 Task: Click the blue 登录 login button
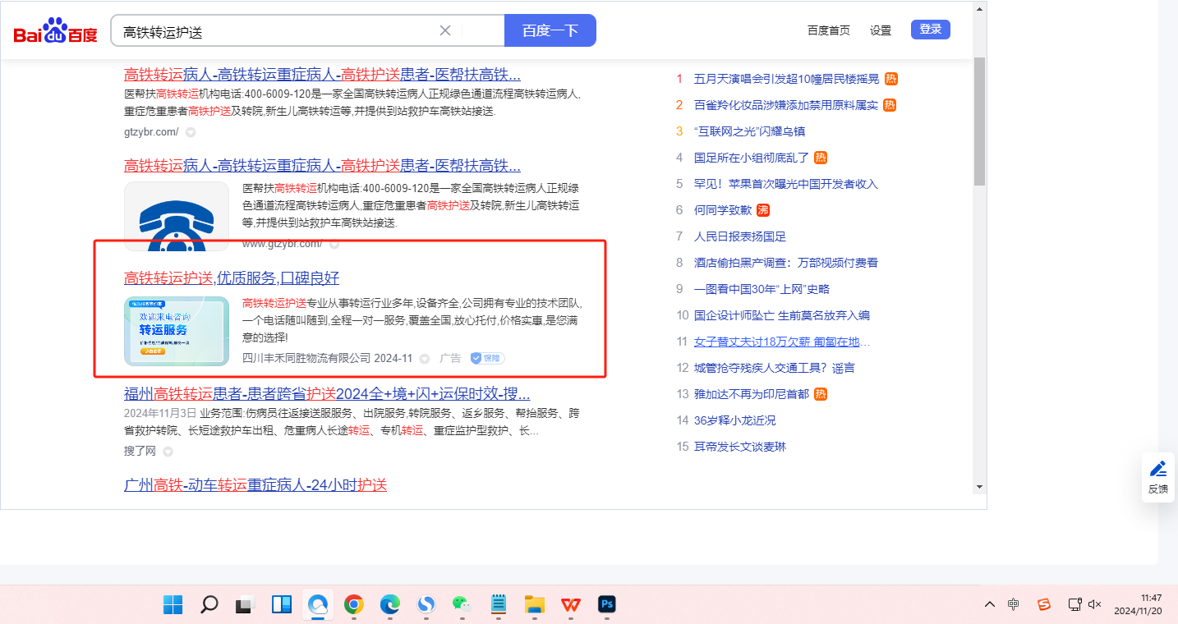[x=930, y=30]
